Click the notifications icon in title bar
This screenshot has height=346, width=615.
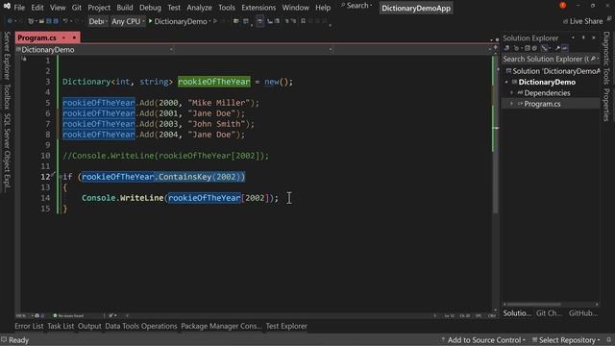tap(563, 5)
